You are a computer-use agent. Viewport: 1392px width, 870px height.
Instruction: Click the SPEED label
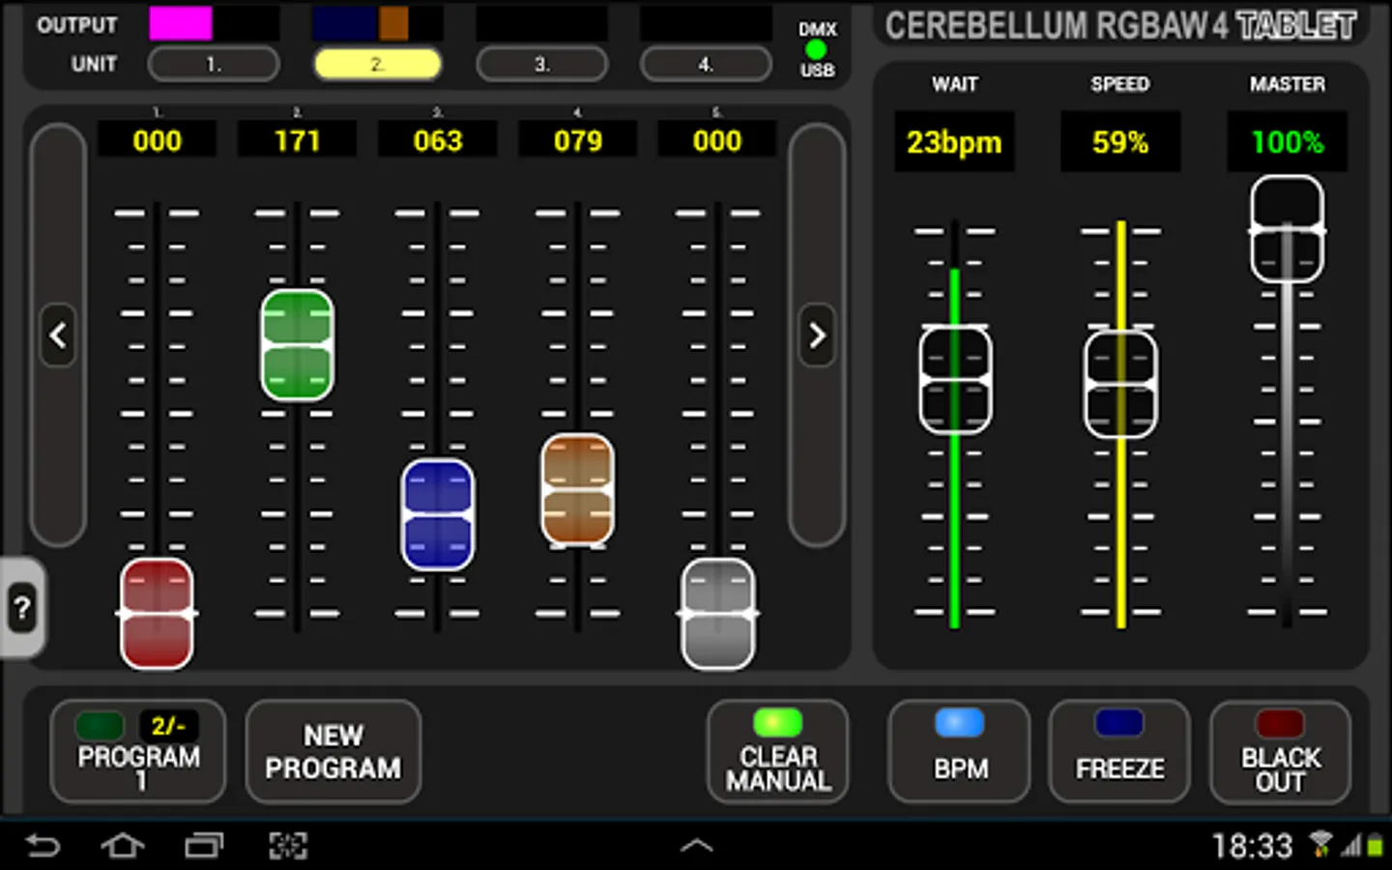(1120, 84)
